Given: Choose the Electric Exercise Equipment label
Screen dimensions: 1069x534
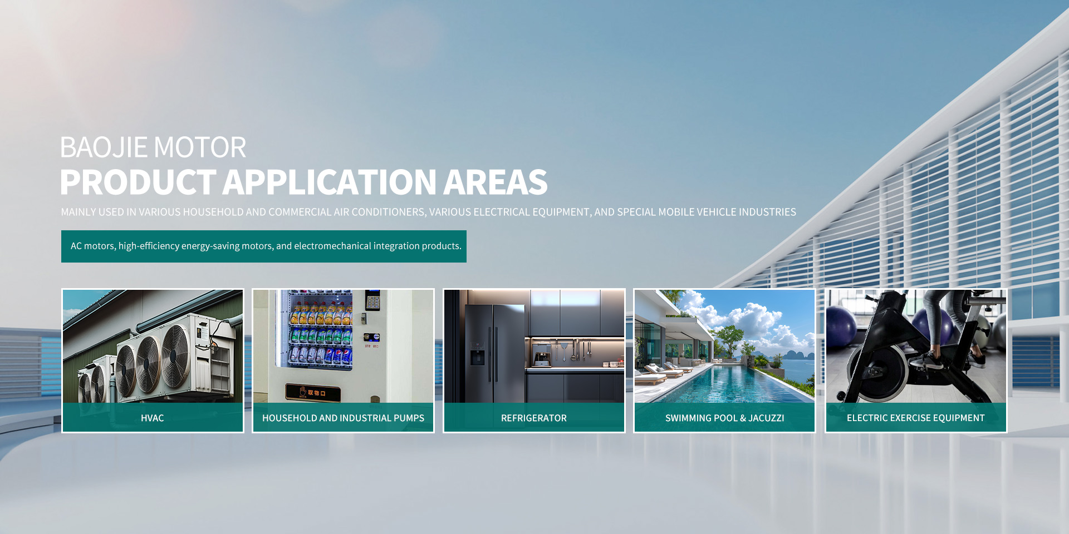Looking at the screenshot, I should click(915, 418).
